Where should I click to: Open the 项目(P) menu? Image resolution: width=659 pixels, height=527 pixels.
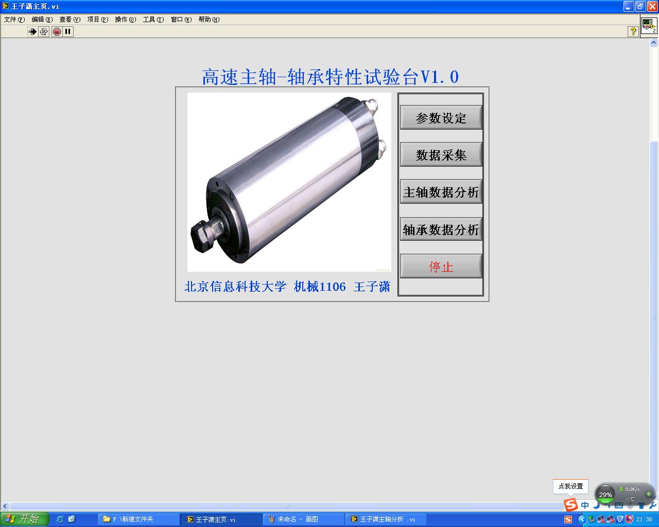click(98, 20)
